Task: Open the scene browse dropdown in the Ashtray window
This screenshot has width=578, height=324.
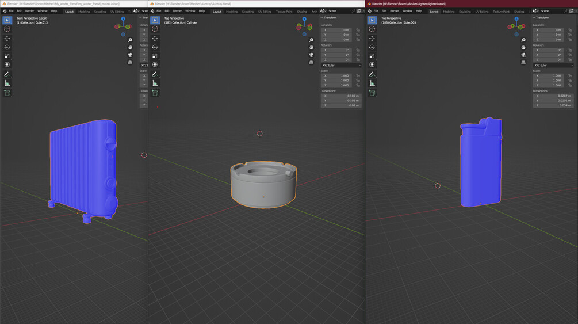Action: pos(323,11)
